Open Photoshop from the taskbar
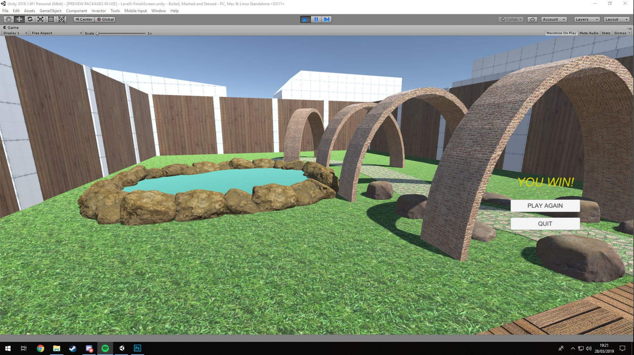 [137, 348]
